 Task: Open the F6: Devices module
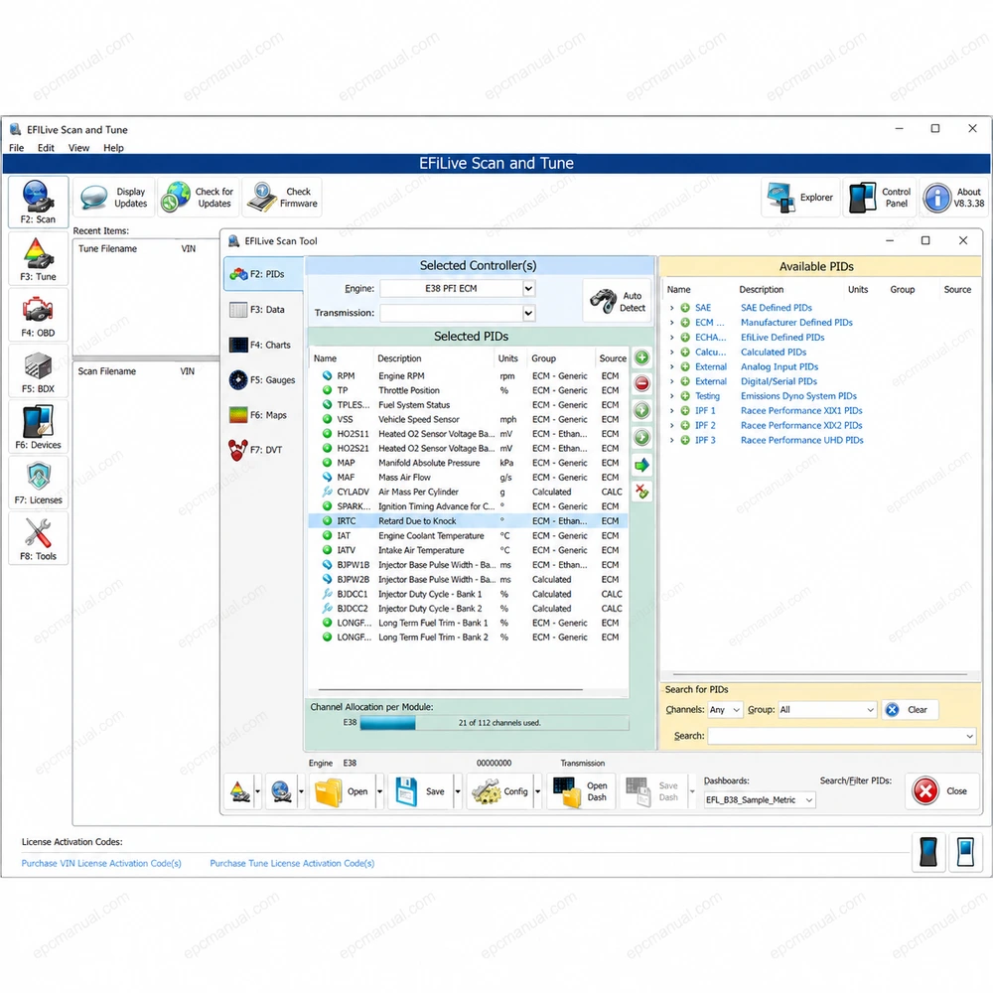pos(38,427)
